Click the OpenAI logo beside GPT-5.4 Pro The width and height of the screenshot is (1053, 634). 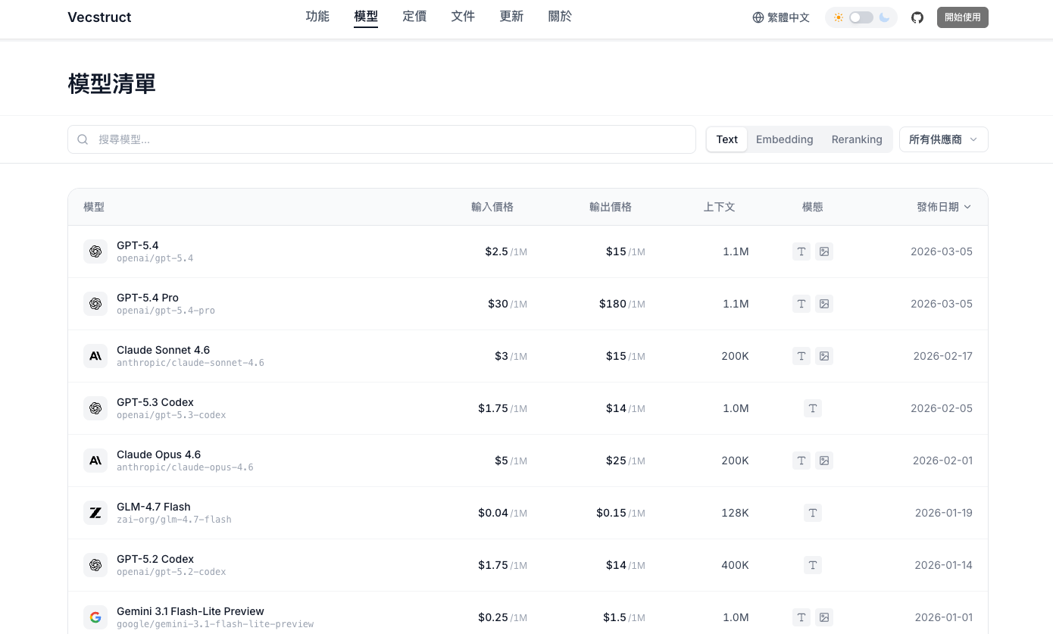pyautogui.click(x=95, y=304)
